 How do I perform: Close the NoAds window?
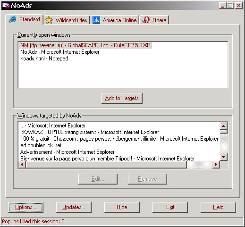coord(239,6)
